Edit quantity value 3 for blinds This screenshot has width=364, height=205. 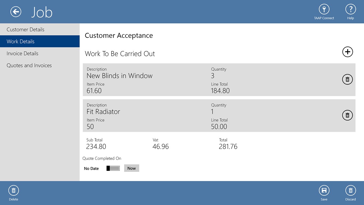[213, 76]
